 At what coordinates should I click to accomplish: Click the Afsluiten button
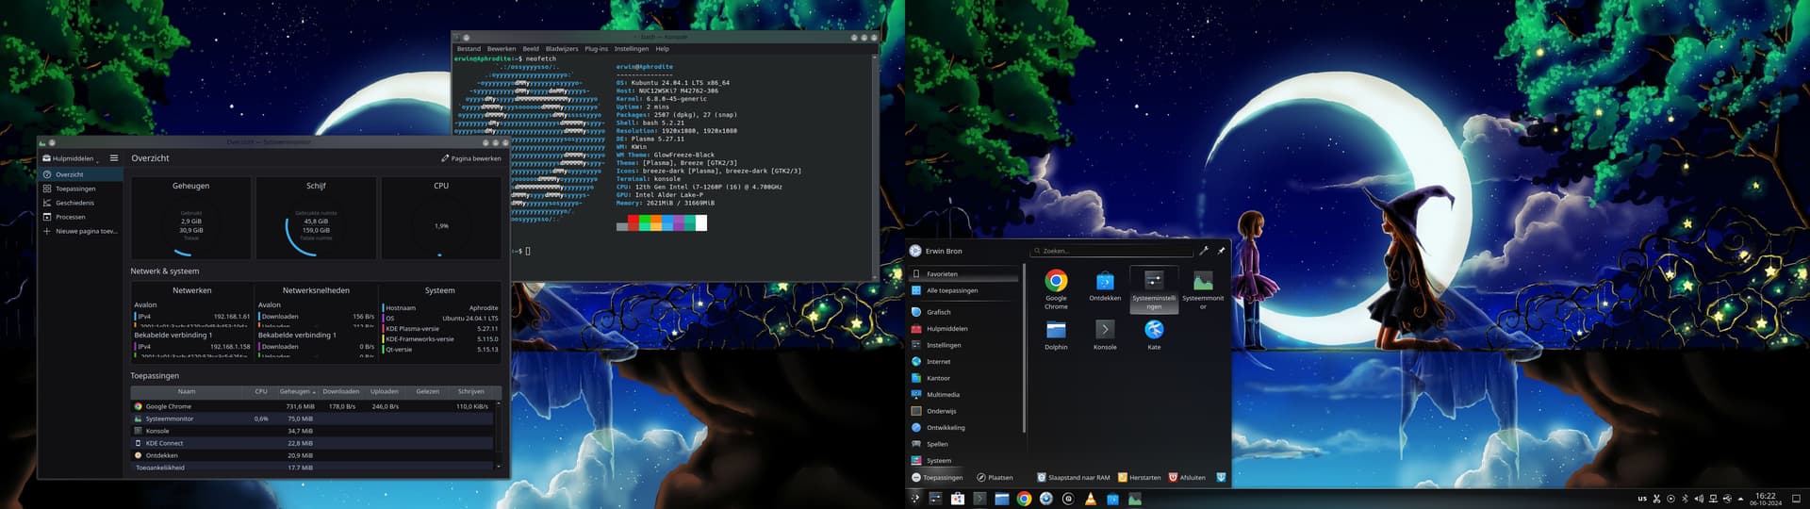(x=1187, y=478)
